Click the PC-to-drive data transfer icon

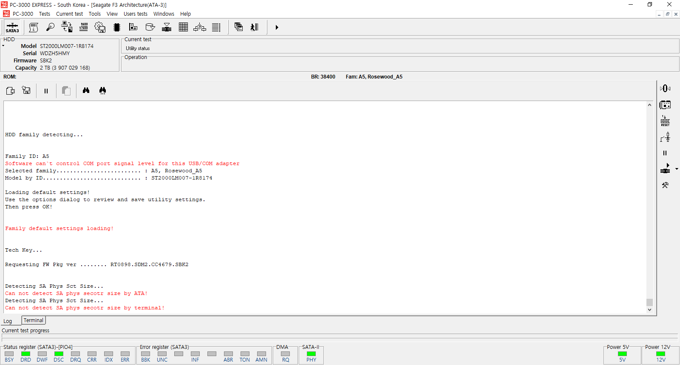coord(67,28)
